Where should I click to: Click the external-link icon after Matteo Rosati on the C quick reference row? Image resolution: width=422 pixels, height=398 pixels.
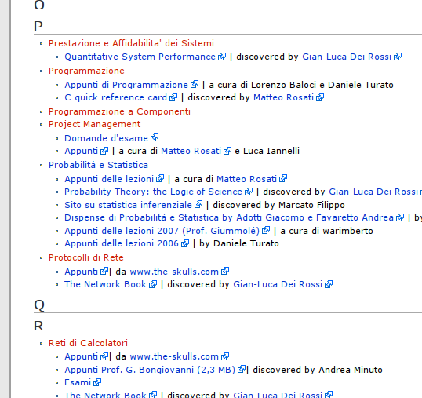tap(320, 97)
